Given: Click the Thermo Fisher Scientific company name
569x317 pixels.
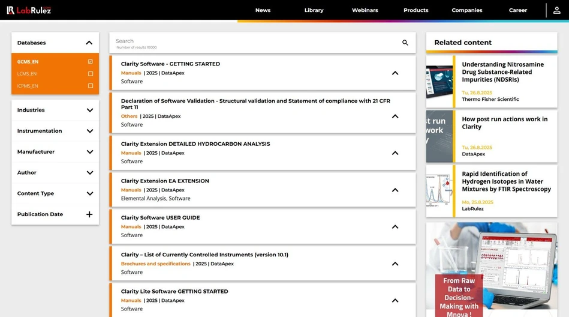Looking at the screenshot, I should pos(490,99).
